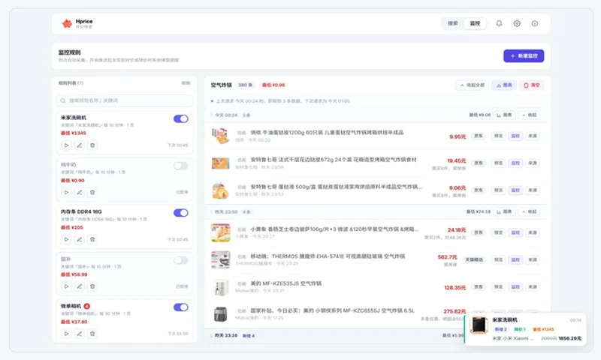The height and width of the screenshot is (360, 601).
Task: Open 俏侬 牛油蛋挞皮 product thumbnail
Action: pos(220,136)
